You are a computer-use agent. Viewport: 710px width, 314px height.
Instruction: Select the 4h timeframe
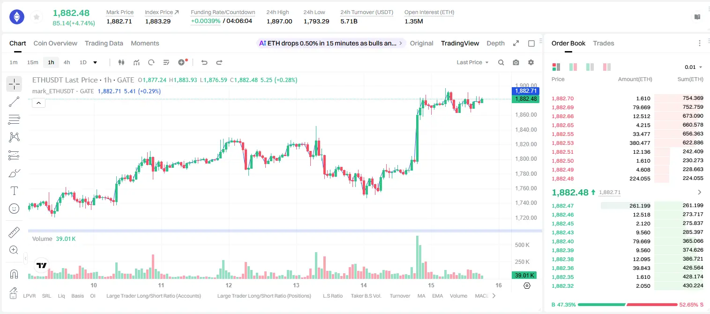pos(67,62)
